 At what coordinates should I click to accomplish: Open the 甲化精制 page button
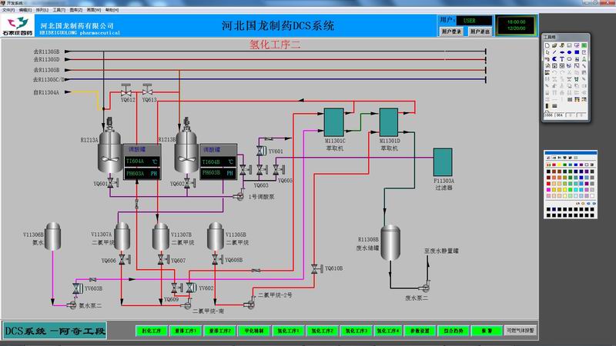[x=254, y=331]
